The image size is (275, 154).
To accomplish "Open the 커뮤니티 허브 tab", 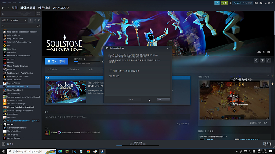I will coord(73,69).
